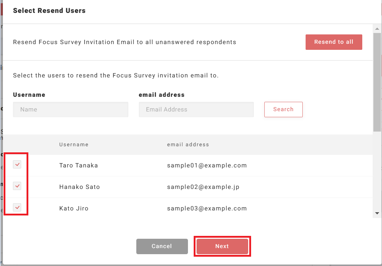The image size is (382, 266).
Task: Uncheck the Taro Tanaka checkbox
Action: [17, 165]
